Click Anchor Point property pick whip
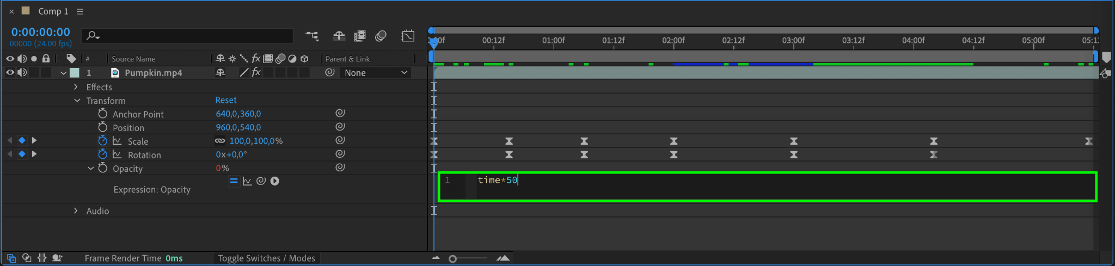Screen dimensions: 1115x266 click(340, 113)
